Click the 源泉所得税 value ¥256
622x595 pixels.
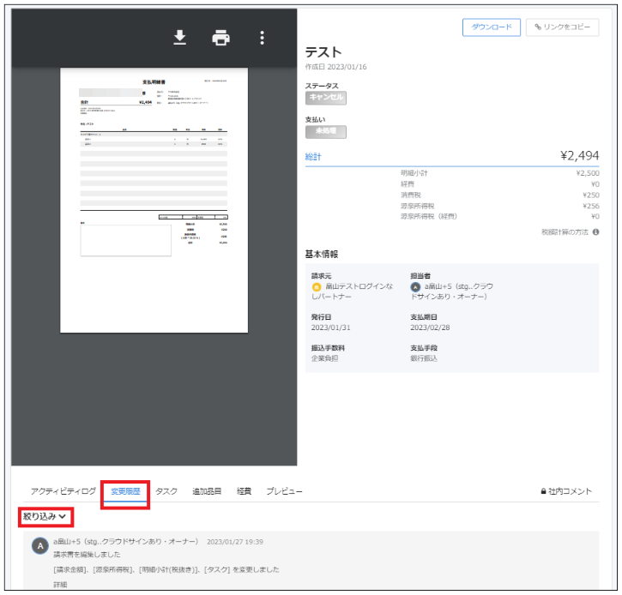(590, 206)
